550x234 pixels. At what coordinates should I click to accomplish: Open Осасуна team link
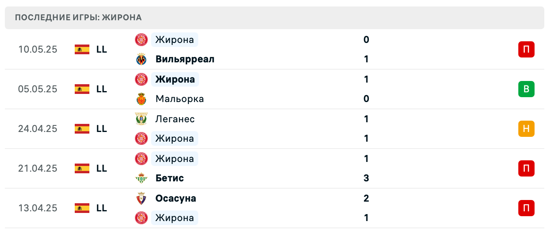pos(175,199)
